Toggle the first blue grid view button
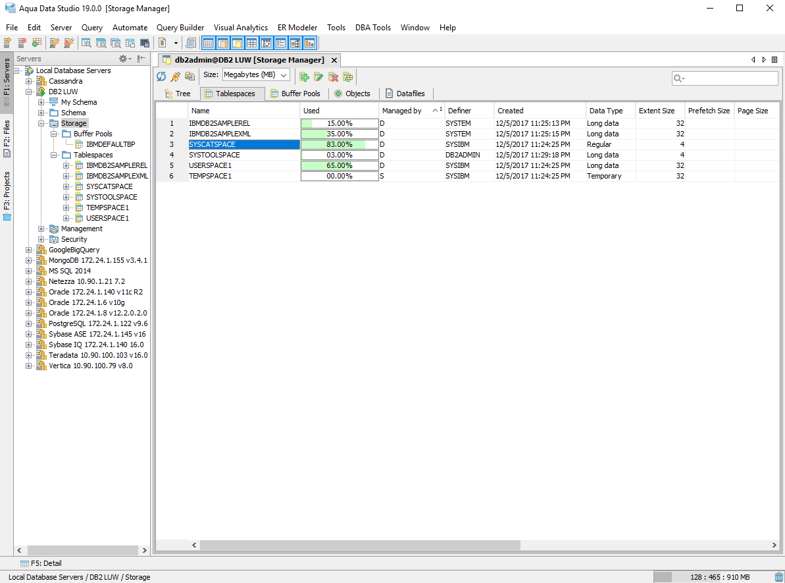 [x=209, y=43]
